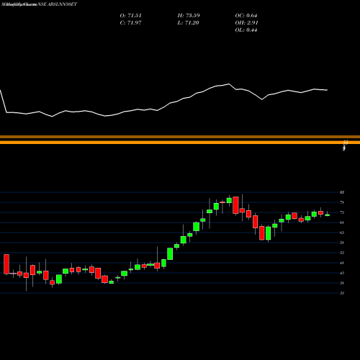Click the 48 price axis label
The image size is (360, 360).
pos(342,263)
